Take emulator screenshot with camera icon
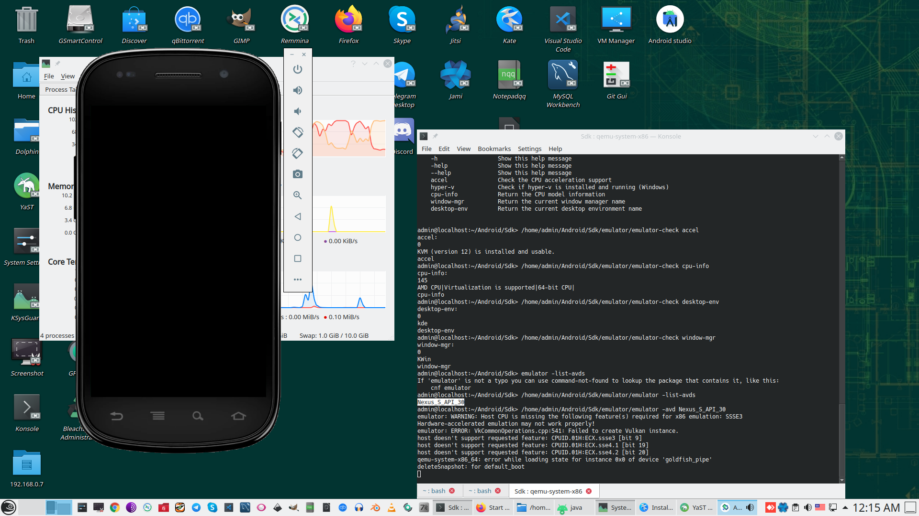Image resolution: width=919 pixels, height=516 pixels. [298, 174]
